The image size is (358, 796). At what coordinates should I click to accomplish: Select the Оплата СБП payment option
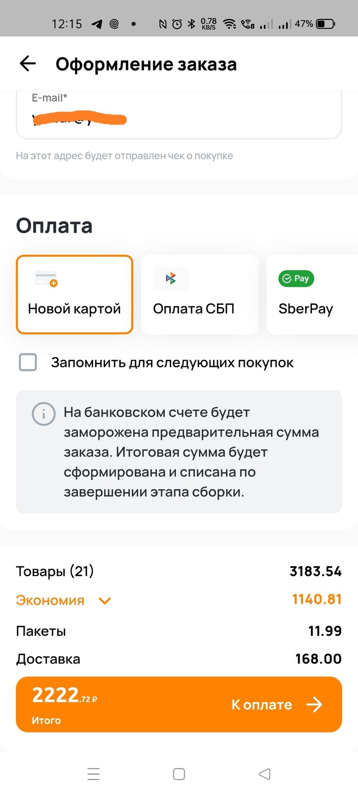click(199, 294)
